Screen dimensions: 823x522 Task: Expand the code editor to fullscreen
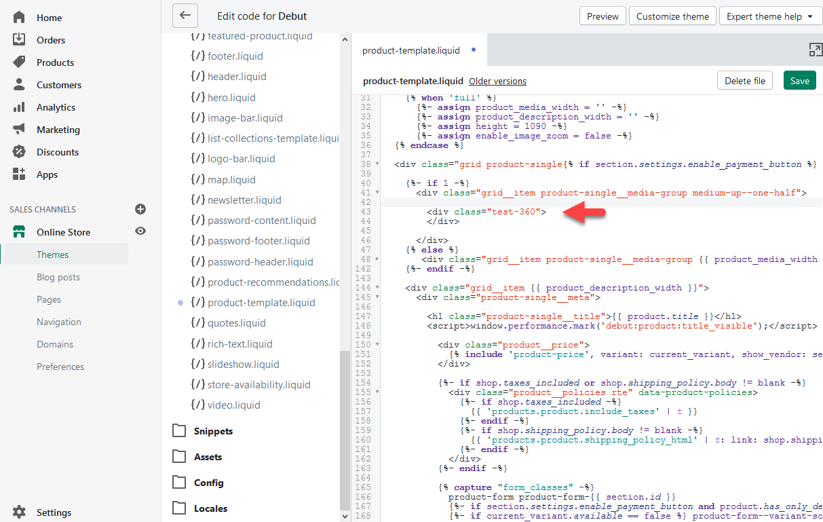click(x=816, y=50)
